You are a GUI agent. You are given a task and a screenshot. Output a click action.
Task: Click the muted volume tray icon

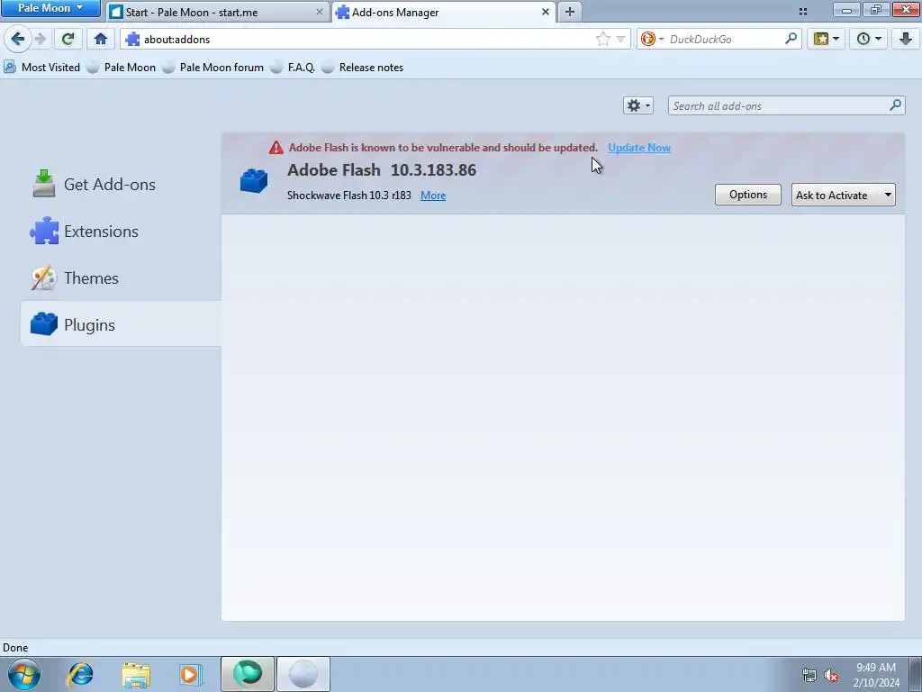pyautogui.click(x=831, y=675)
